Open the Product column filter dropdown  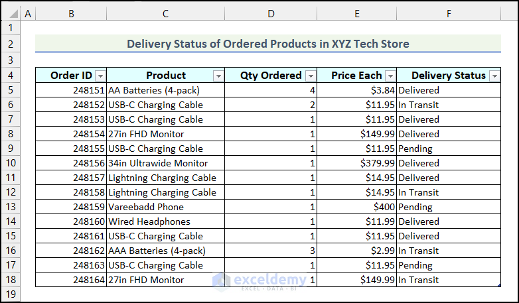tap(218, 76)
